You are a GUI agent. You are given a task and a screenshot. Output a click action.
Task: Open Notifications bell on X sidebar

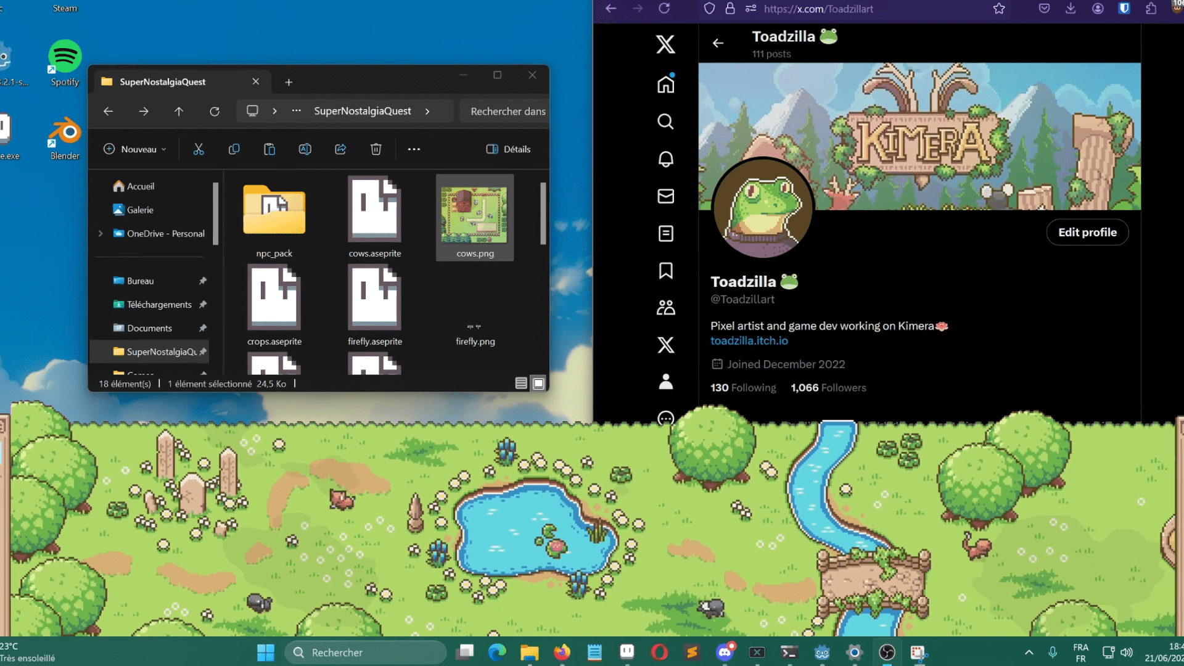(x=665, y=159)
